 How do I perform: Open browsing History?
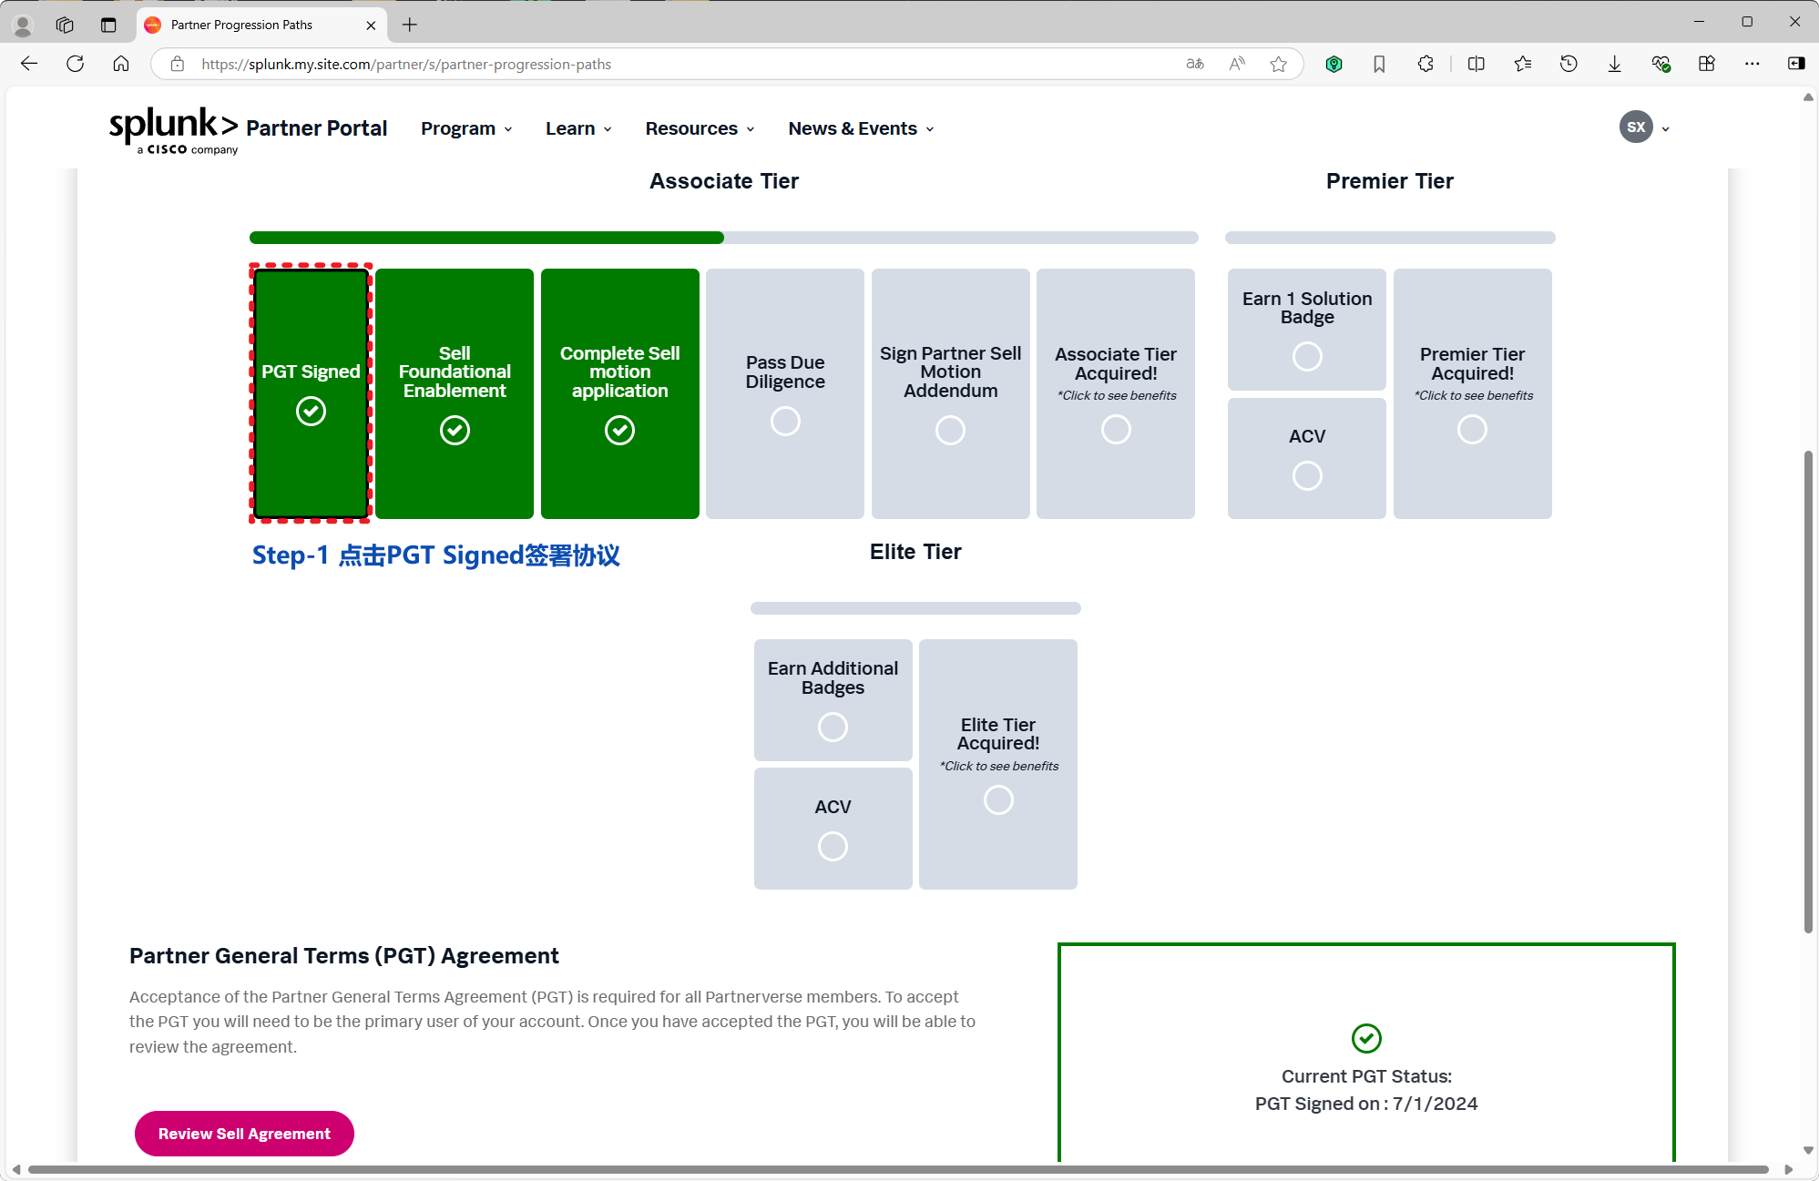coord(1569,64)
